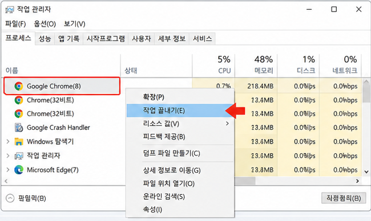Open the 파일(F) menu
371x221 pixels.
pyautogui.click(x=15, y=24)
